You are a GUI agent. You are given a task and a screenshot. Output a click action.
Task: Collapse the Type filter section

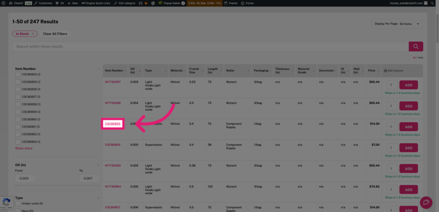point(98,198)
